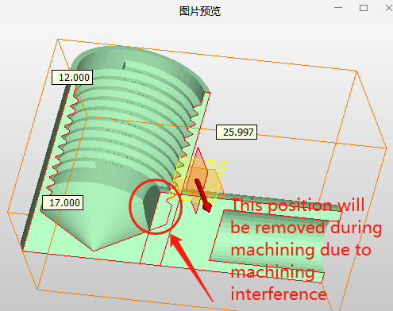Click the 17.000 dimension label
Screen dimensions: 393x311
click(63, 203)
